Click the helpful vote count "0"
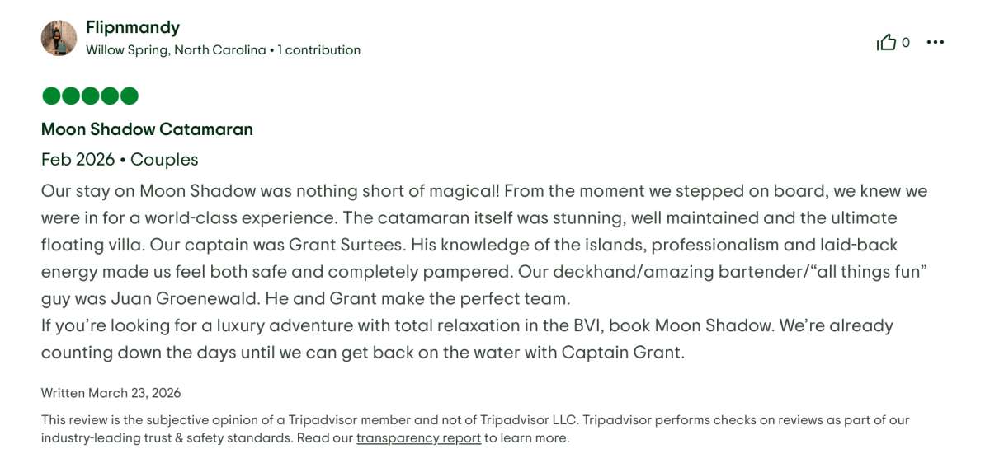The width and height of the screenshot is (990, 463). point(906,43)
